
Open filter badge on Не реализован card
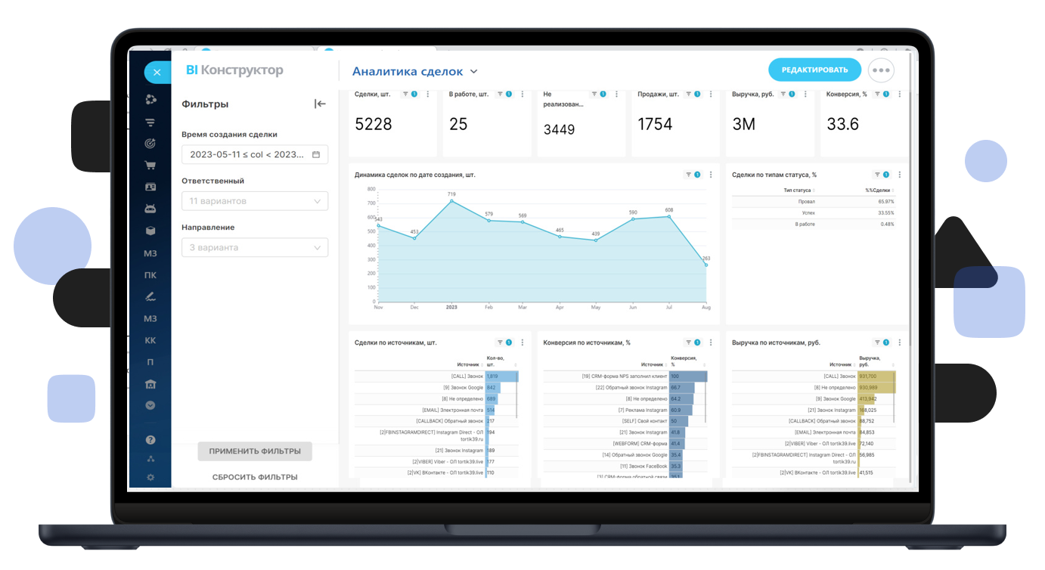click(x=600, y=94)
